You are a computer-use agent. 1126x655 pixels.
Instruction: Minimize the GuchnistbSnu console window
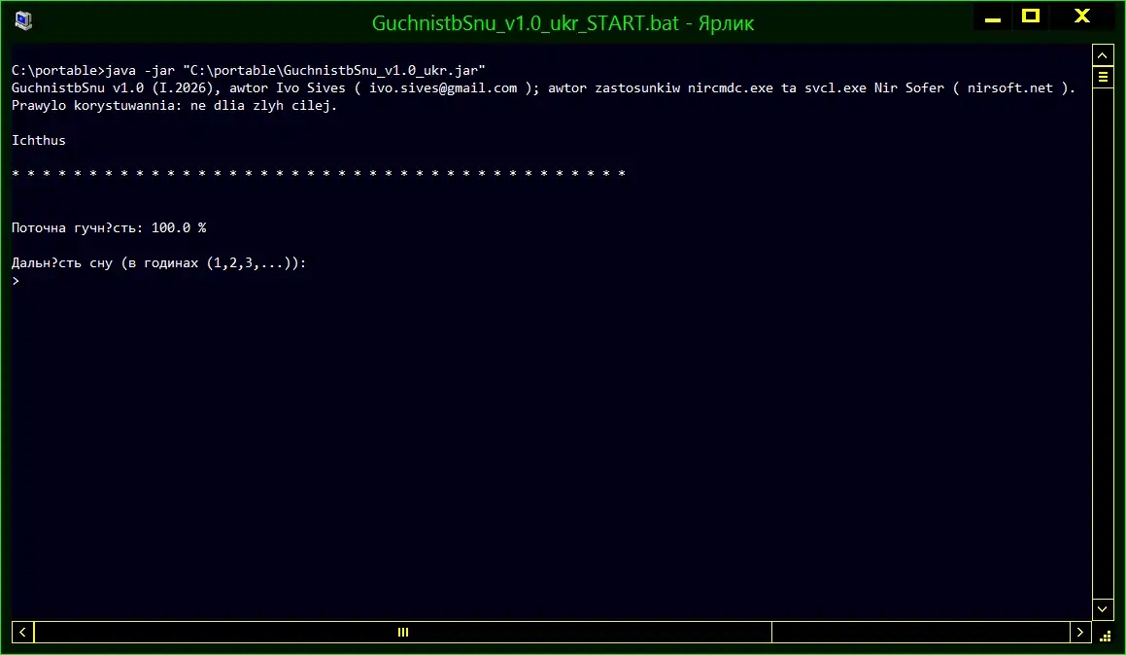tap(990, 17)
